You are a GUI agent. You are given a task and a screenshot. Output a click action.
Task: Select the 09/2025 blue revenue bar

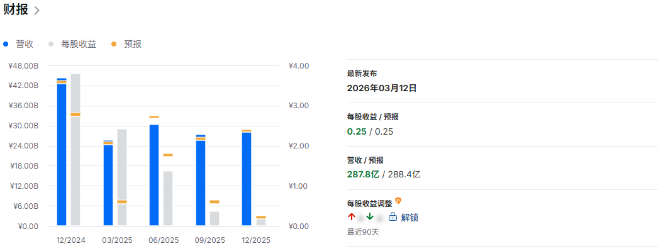point(201,181)
